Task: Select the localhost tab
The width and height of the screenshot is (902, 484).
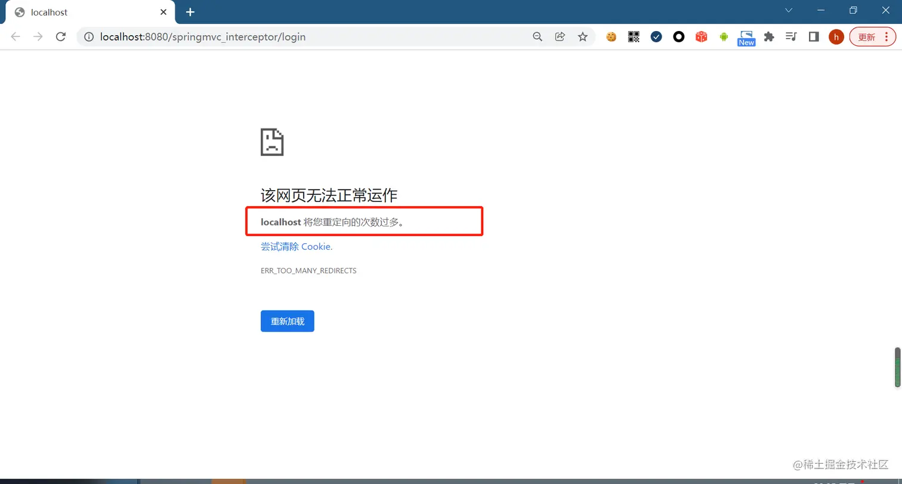Action: coord(90,13)
